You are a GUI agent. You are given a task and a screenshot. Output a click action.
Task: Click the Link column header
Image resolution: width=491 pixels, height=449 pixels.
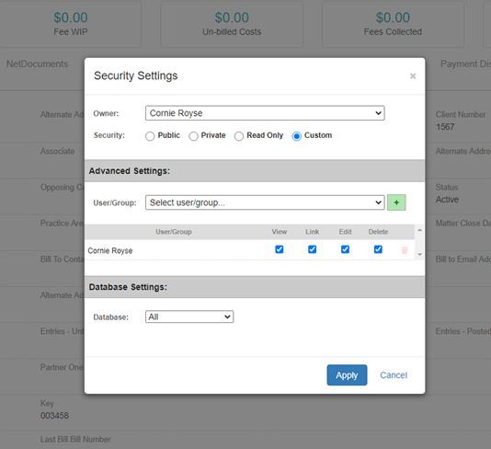pyautogui.click(x=313, y=232)
